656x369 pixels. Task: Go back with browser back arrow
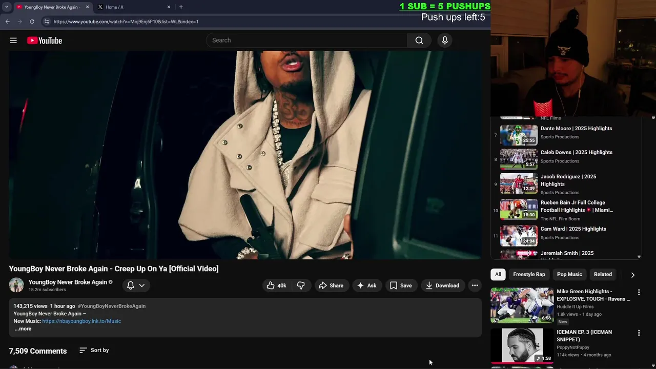click(8, 22)
